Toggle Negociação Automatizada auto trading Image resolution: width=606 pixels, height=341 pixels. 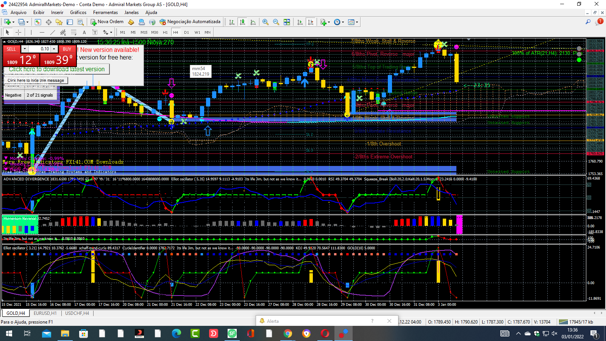(x=190, y=22)
